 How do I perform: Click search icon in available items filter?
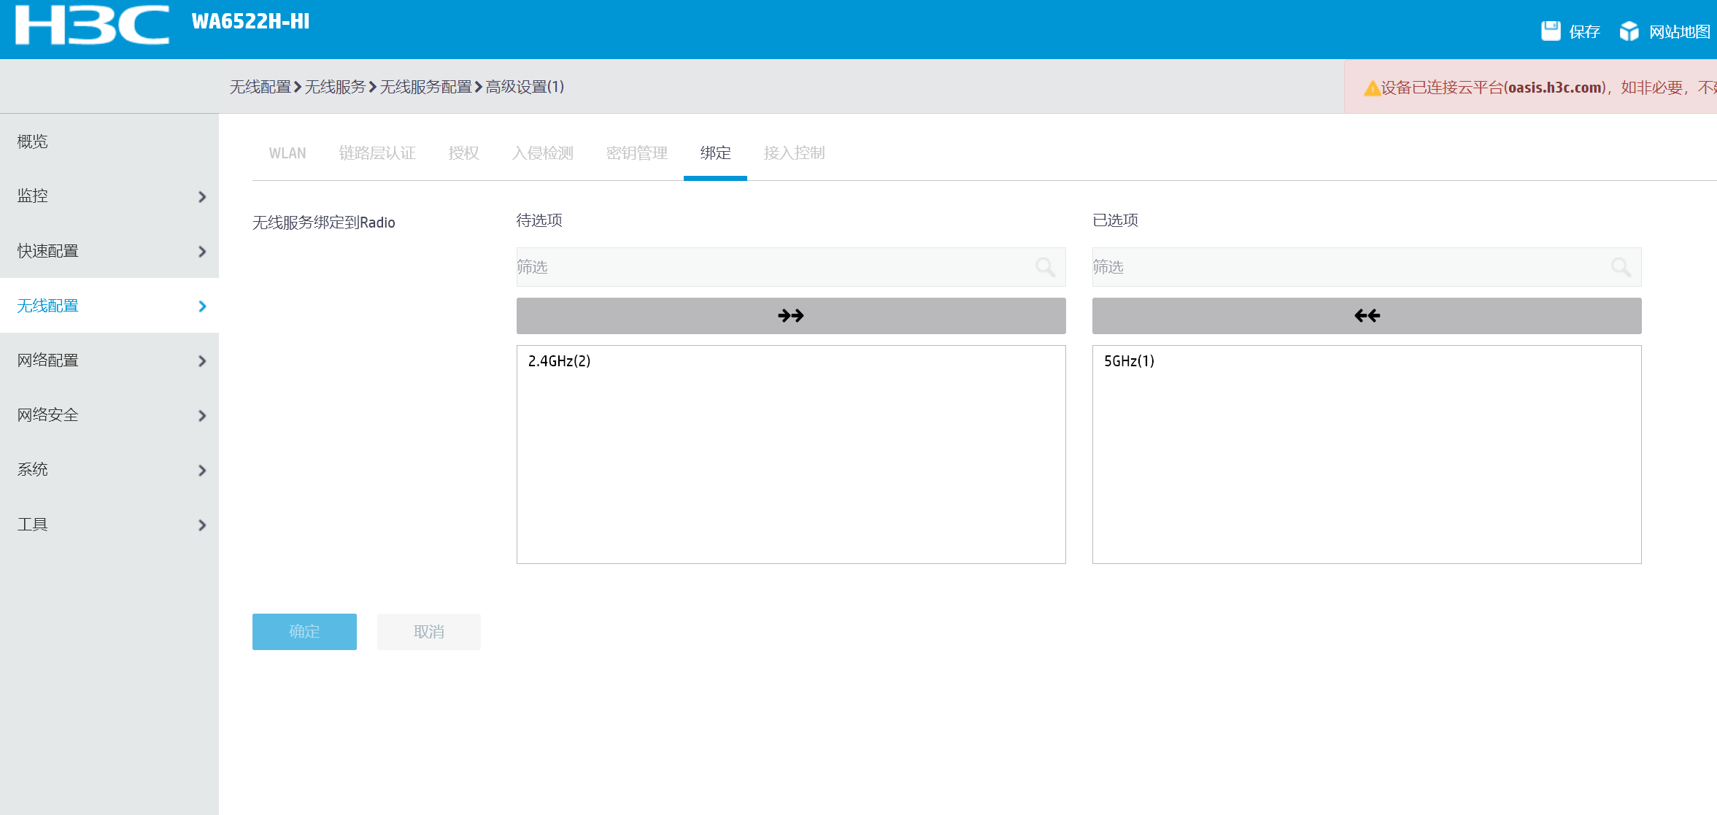click(1045, 267)
